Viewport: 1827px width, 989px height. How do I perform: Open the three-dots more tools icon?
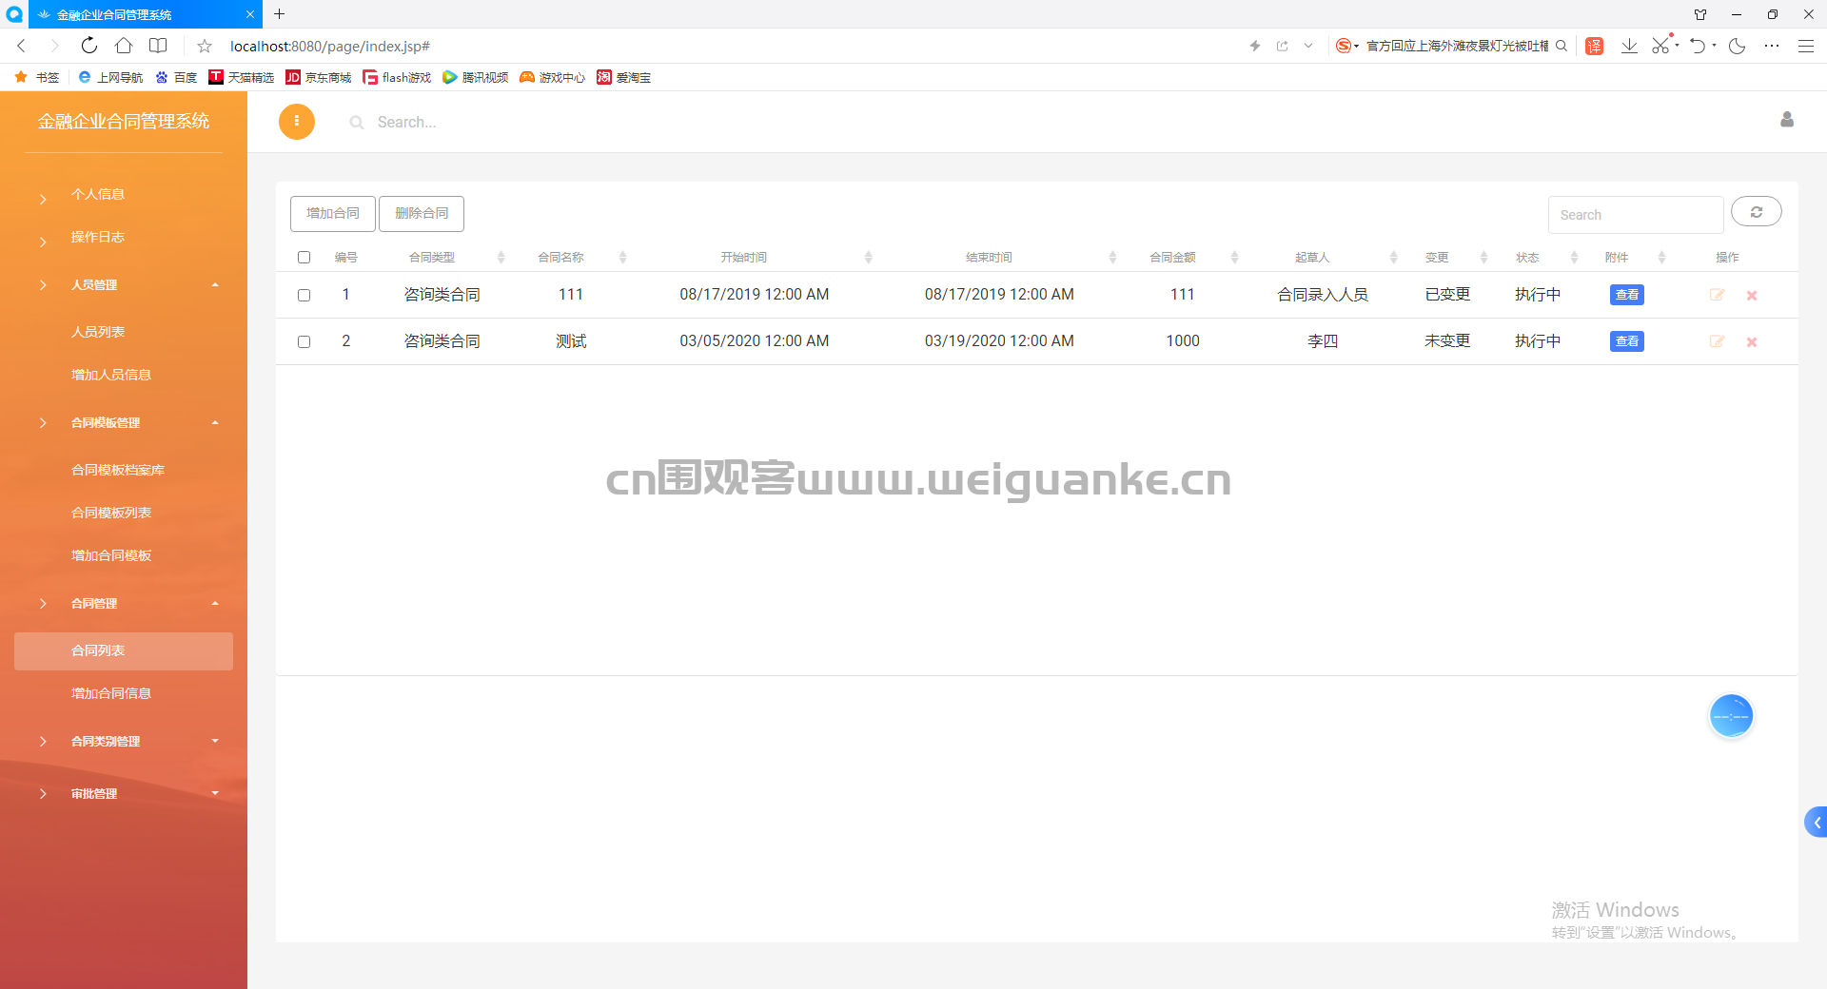click(1772, 46)
